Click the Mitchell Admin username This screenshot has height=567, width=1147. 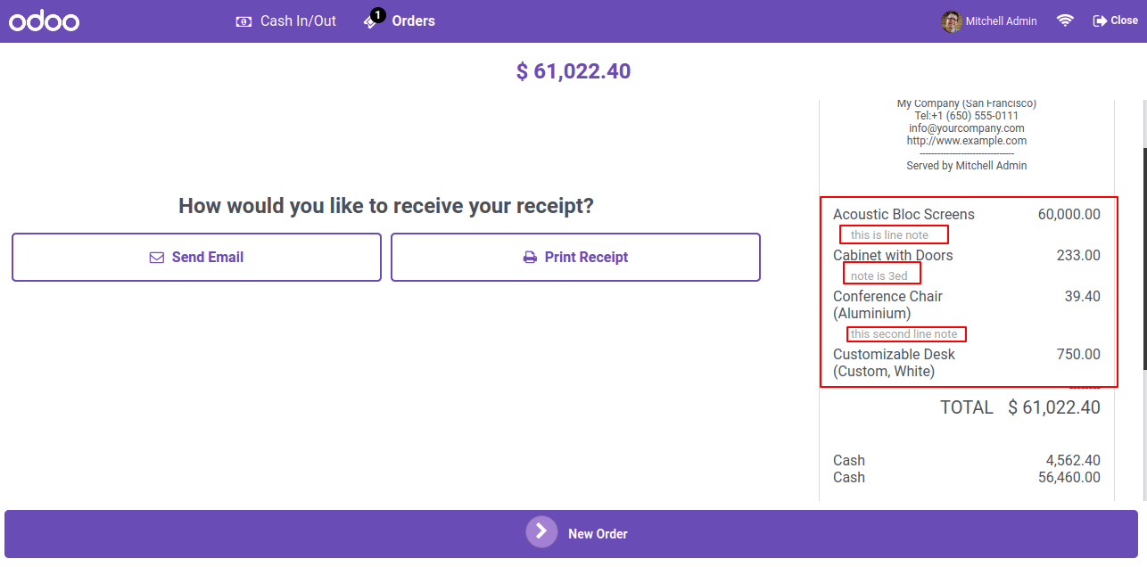click(x=1002, y=21)
